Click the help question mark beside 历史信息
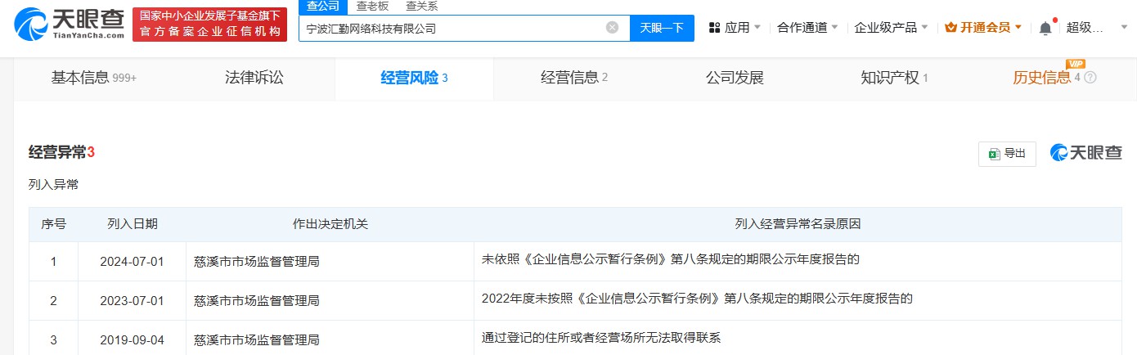1137x355 pixels. pos(1090,78)
